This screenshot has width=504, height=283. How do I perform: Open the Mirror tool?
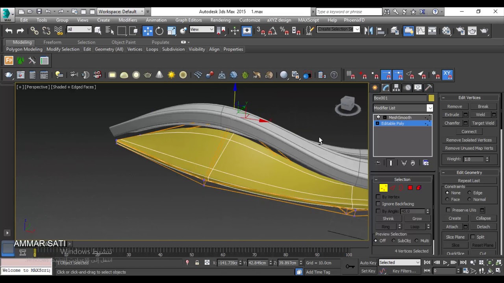[x=369, y=31]
